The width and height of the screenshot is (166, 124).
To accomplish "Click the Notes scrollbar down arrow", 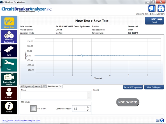I will (89, 97).
